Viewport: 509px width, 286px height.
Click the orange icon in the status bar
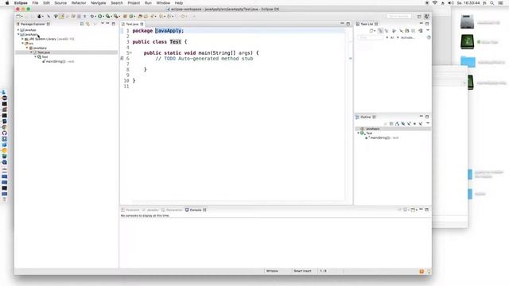click(x=422, y=272)
